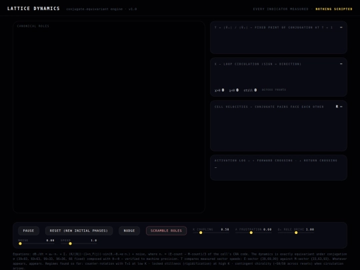Click the K Coupling value 0.50
This screenshot has width=360, height=270.
coord(225,229)
